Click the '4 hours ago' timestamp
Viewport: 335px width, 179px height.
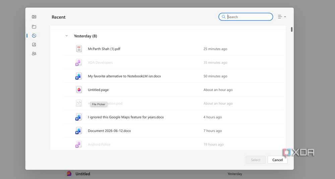(213, 117)
